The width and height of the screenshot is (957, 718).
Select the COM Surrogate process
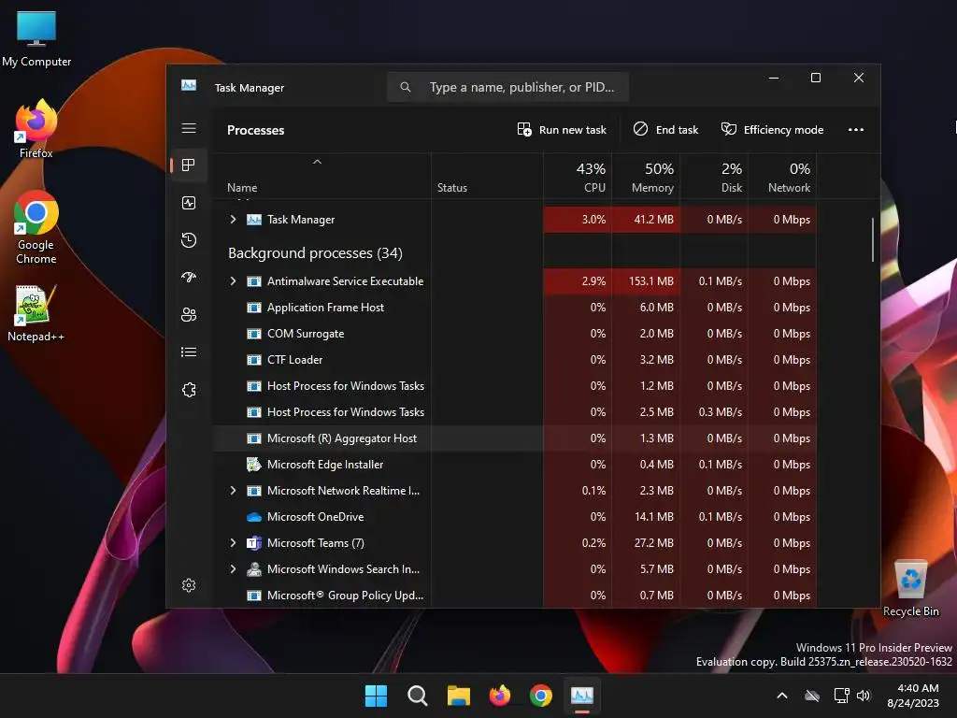[x=515, y=334]
